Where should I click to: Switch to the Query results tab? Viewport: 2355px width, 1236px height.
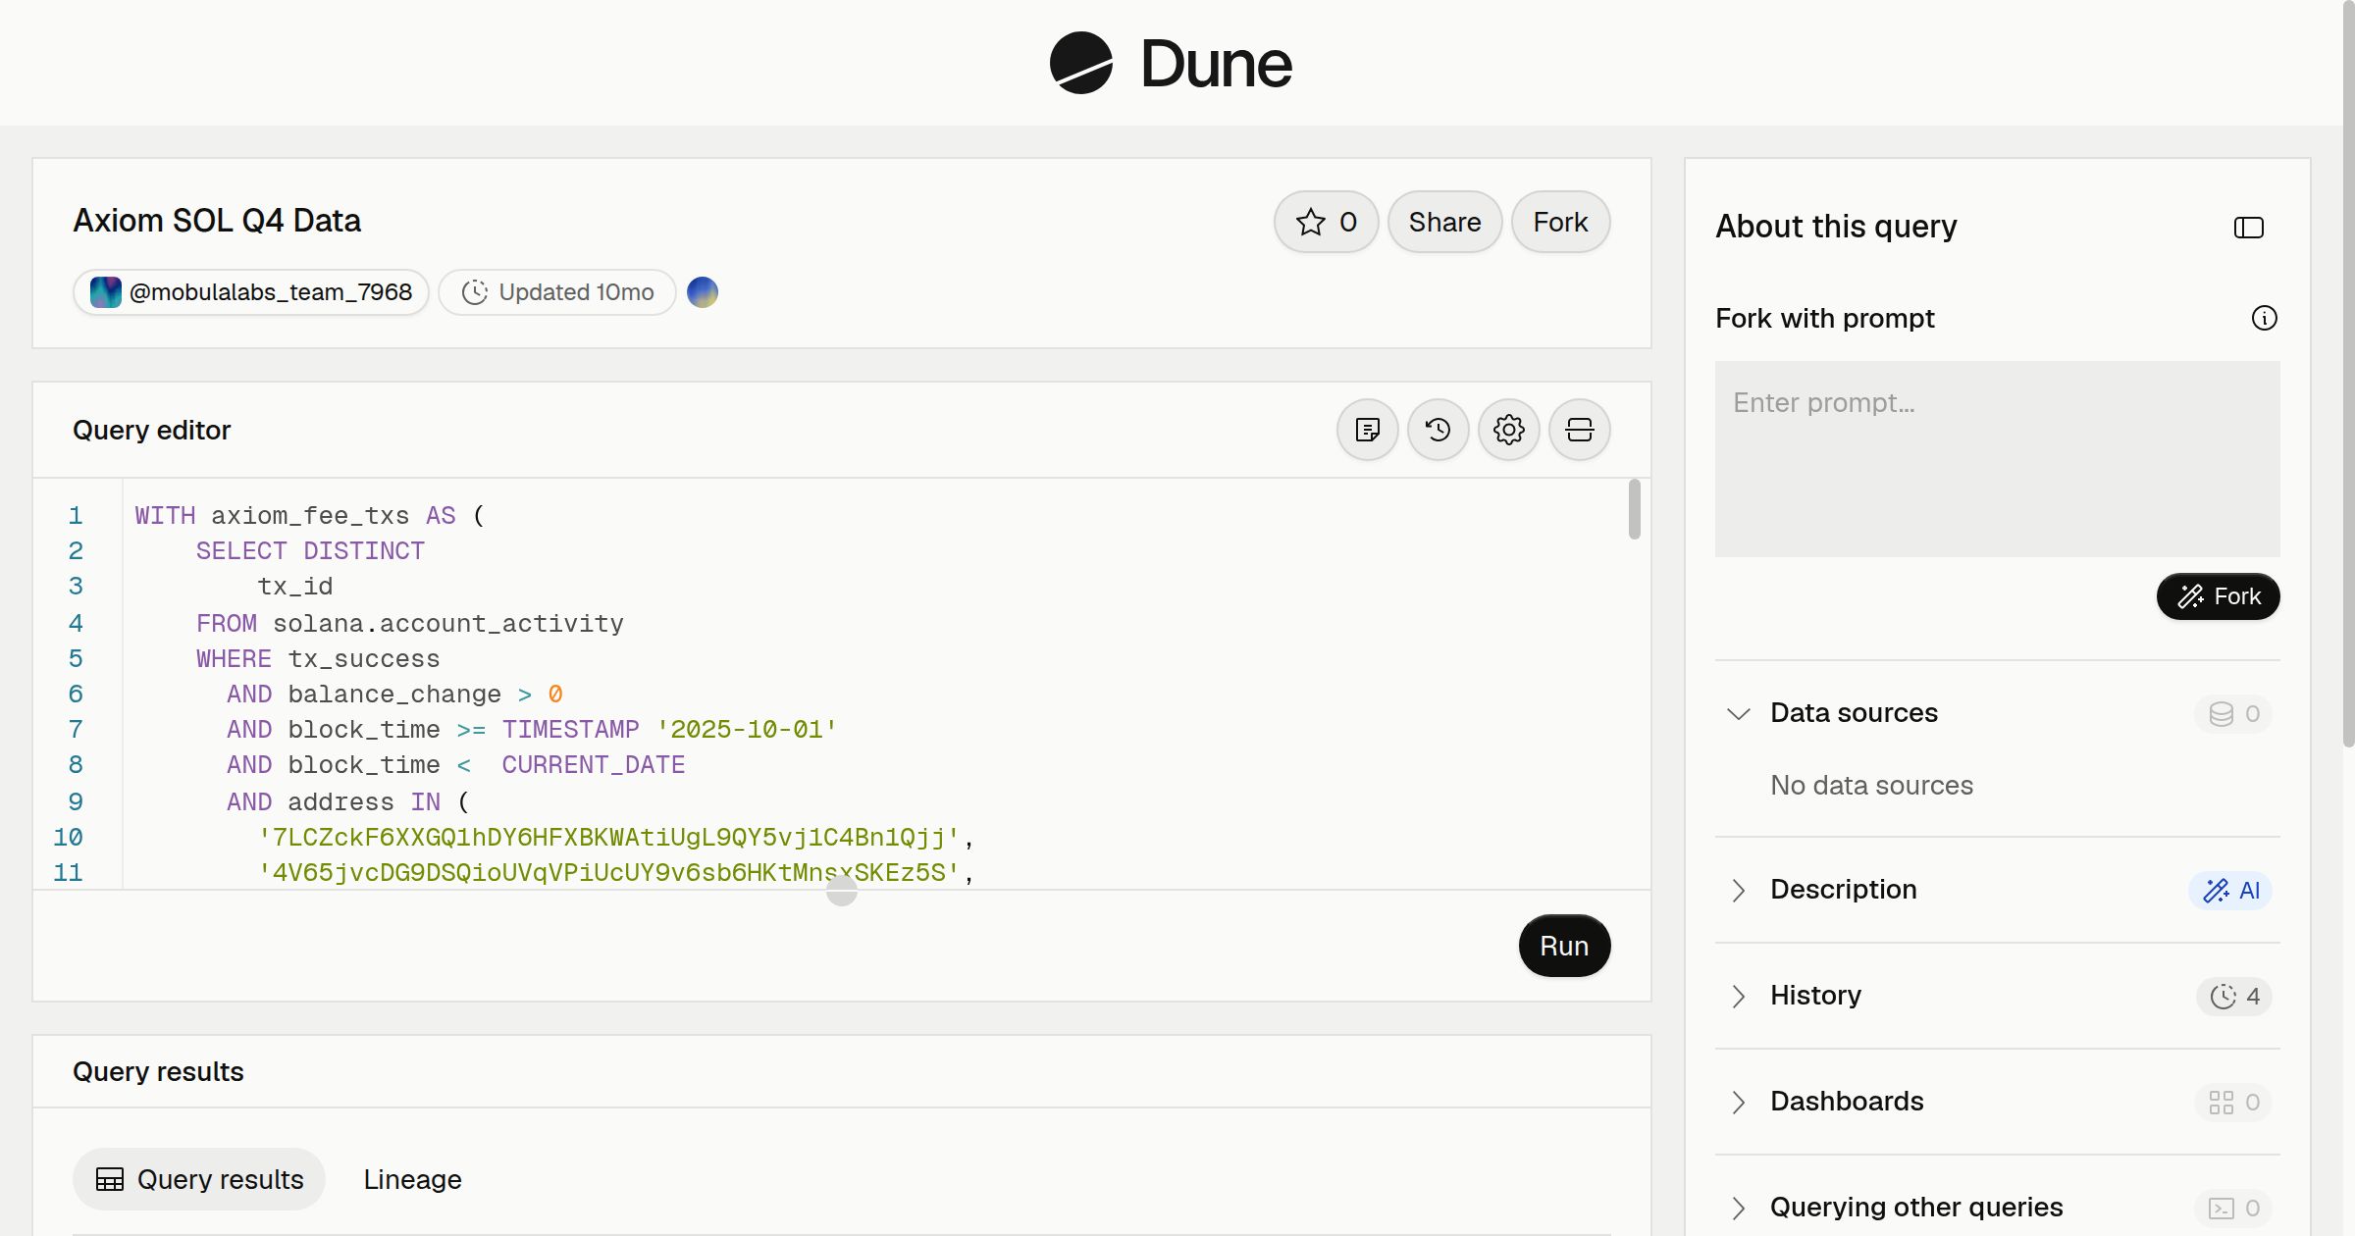[x=199, y=1179]
